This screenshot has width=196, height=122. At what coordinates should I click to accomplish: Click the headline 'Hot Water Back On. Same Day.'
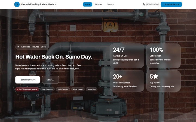[x=54, y=57]
